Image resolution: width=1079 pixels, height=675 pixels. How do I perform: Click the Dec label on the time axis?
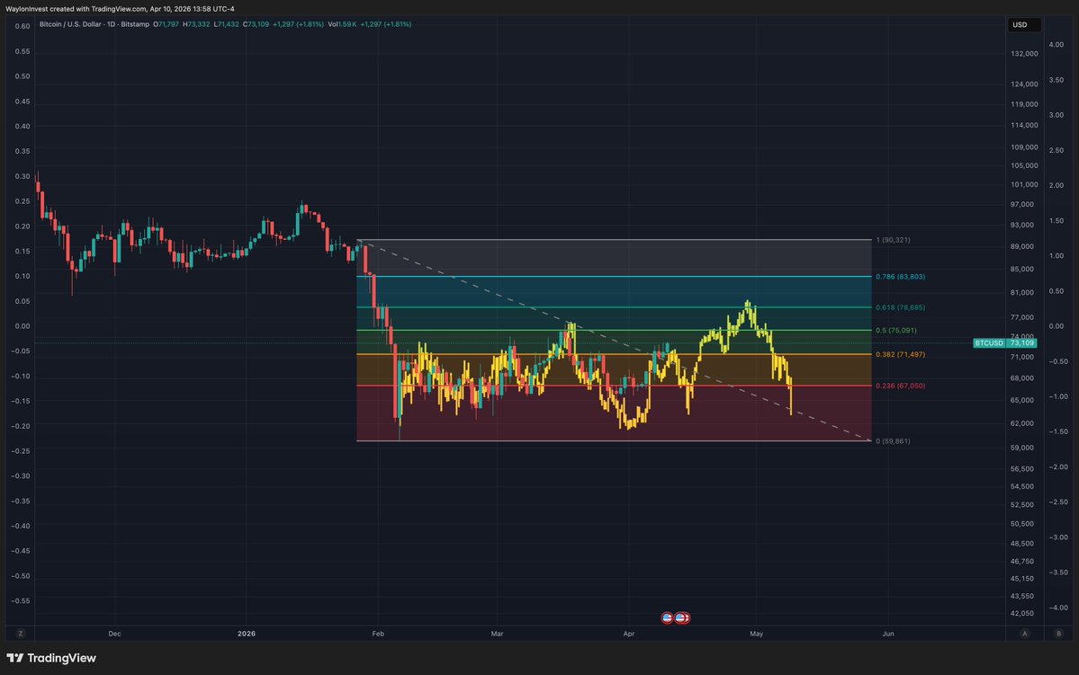tap(114, 634)
